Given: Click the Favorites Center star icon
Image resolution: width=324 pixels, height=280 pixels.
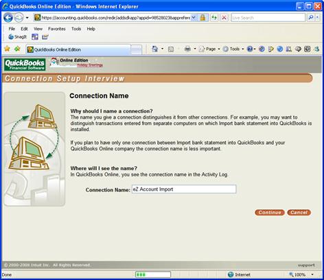Looking at the screenshot, I should click(x=7, y=49).
